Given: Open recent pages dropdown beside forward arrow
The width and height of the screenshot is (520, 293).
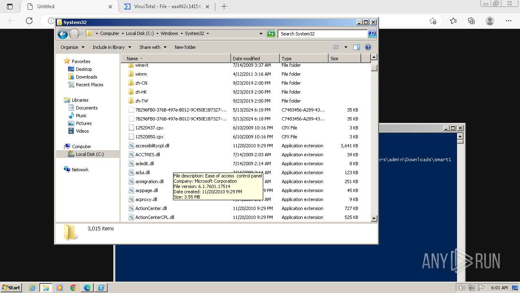Looking at the screenshot, I should pyautogui.click(x=82, y=34).
